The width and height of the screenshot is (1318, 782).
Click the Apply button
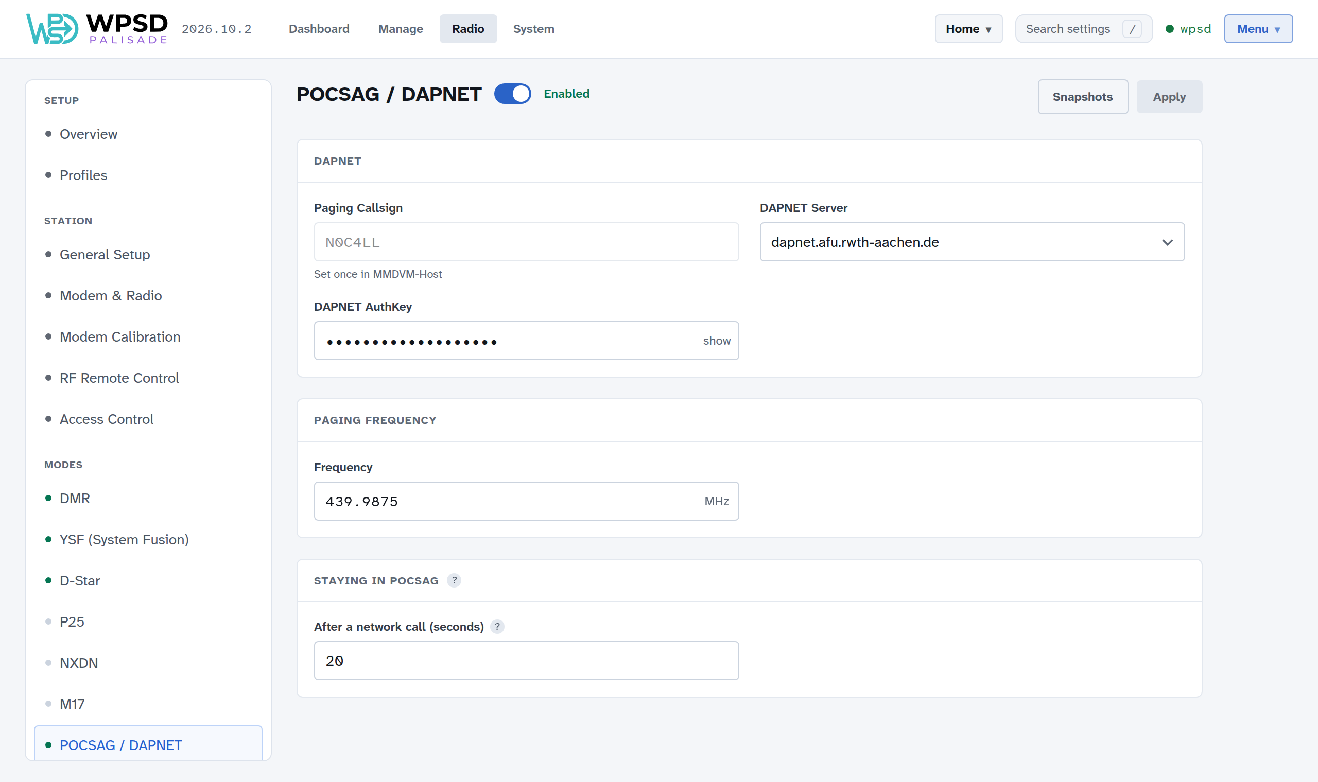tap(1169, 97)
